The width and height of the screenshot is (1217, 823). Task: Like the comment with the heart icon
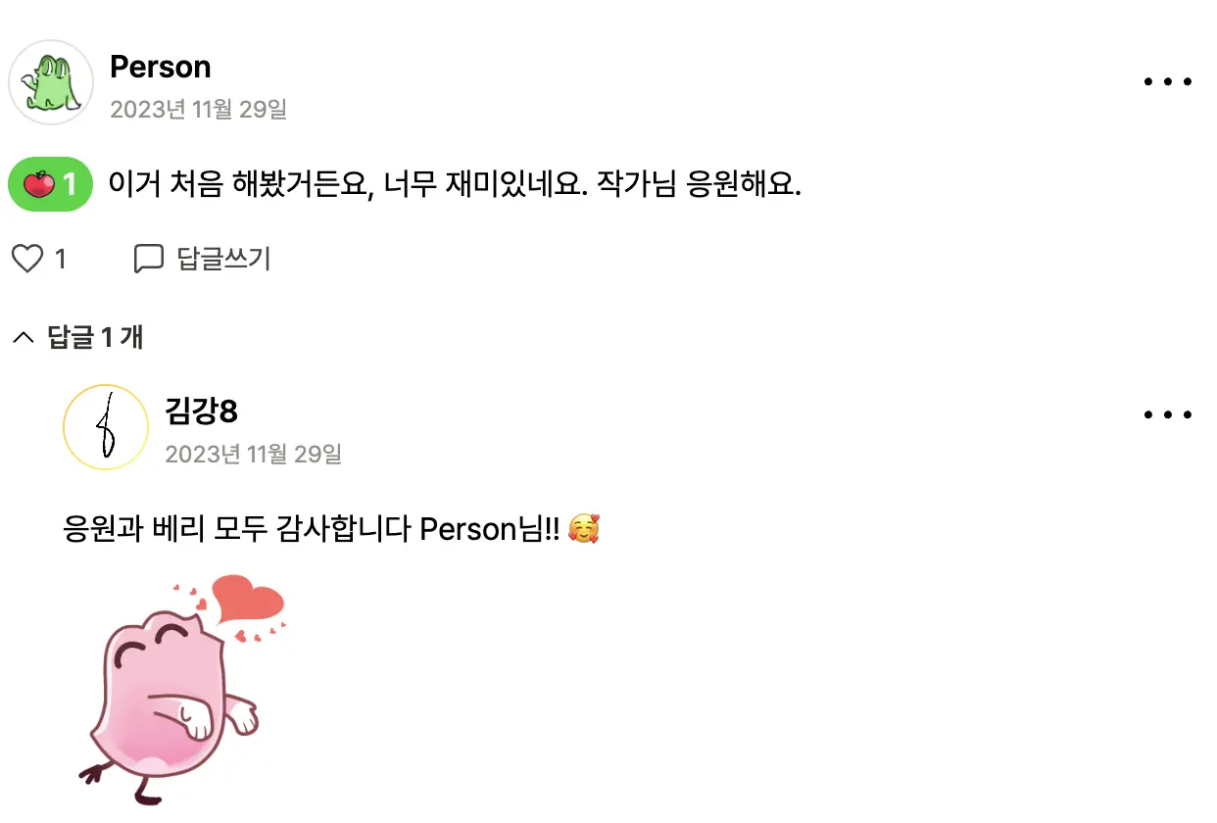(x=27, y=259)
